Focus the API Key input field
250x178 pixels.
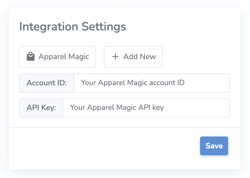[x=146, y=108]
